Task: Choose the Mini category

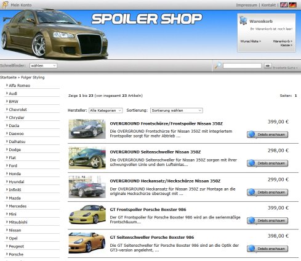Action: click(12, 214)
